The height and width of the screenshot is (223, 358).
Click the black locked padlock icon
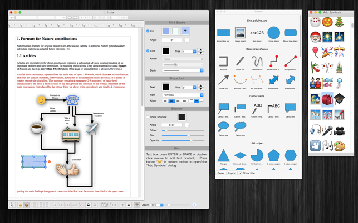[x=89, y=205]
